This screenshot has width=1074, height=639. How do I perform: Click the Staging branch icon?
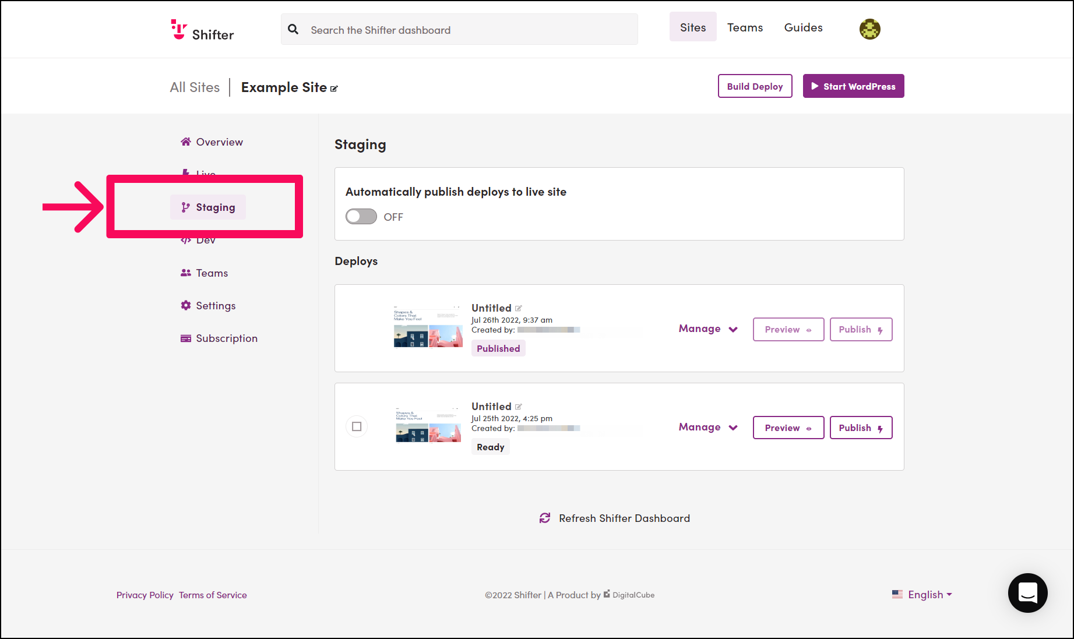click(185, 207)
